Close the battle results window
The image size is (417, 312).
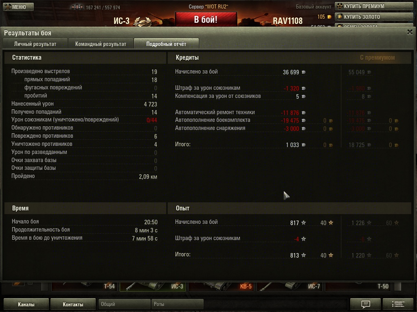(410, 32)
